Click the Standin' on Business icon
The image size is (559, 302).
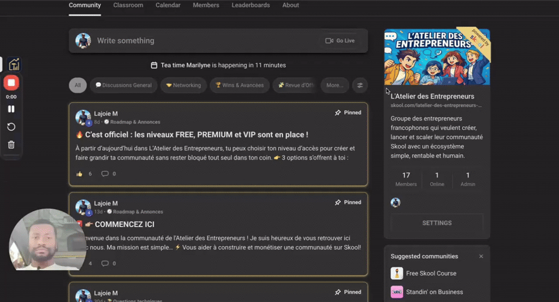click(397, 292)
